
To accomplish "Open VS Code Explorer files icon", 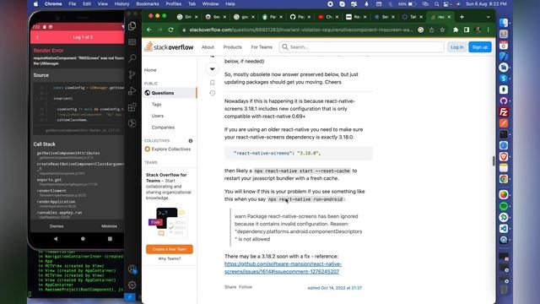I will coord(132,26).
